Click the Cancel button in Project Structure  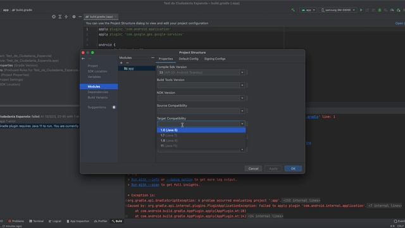[253, 168]
